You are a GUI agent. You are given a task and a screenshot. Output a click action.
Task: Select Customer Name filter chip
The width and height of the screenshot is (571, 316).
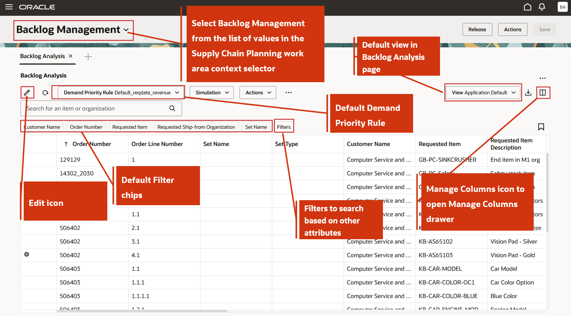coord(42,127)
